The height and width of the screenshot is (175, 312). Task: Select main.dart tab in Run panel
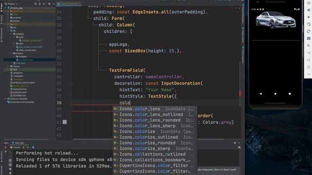[19, 142]
